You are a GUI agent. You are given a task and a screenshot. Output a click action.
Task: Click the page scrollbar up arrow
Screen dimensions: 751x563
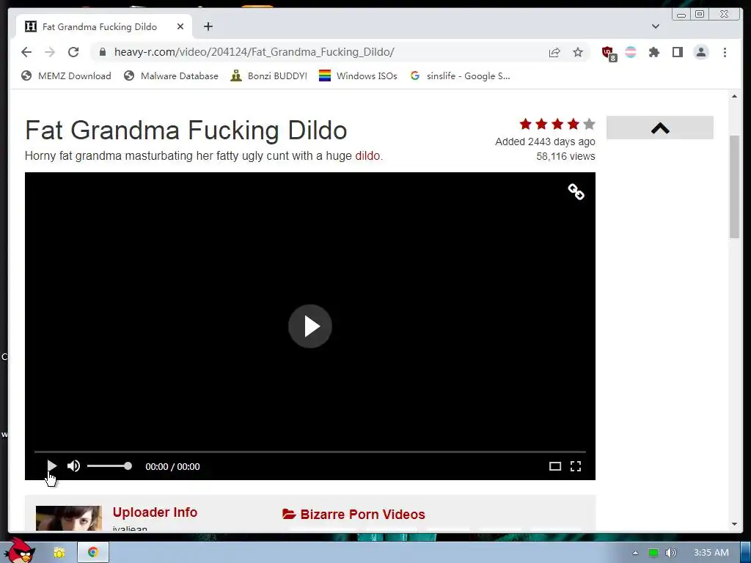[734, 96]
